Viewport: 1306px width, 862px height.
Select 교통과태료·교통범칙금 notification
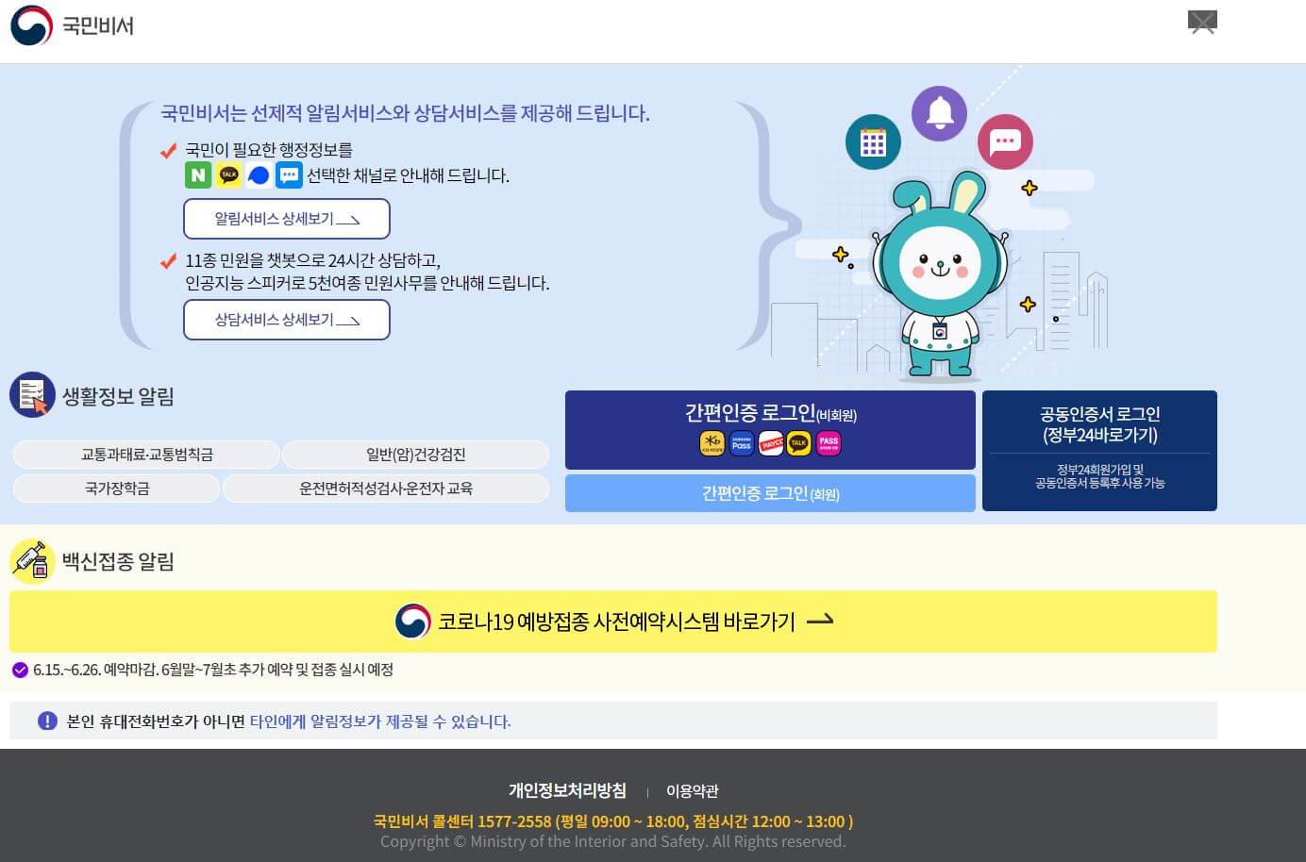tap(146, 455)
